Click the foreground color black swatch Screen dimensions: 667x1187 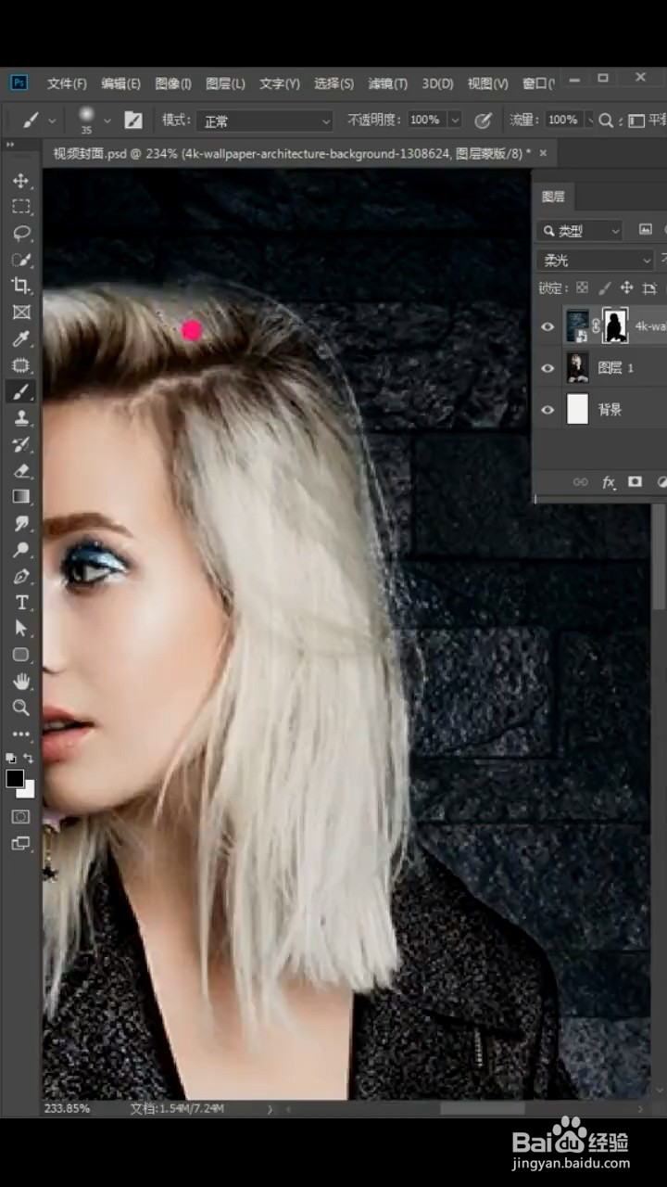pyautogui.click(x=14, y=779)
